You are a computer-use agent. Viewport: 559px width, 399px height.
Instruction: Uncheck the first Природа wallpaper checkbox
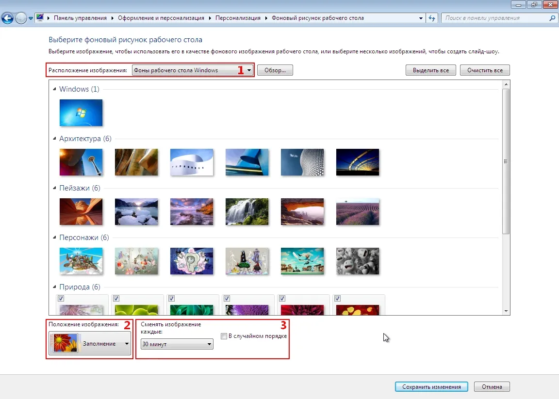point(61,299)
